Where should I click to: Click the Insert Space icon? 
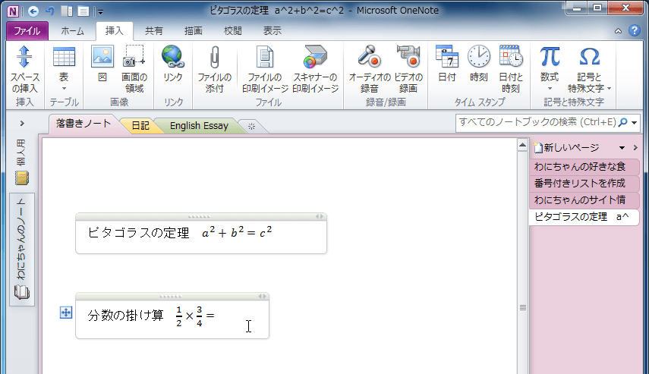24,57
